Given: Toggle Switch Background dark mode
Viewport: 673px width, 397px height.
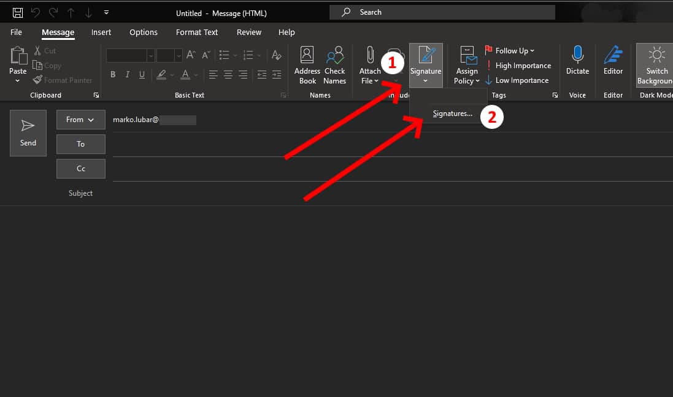Looking at the screenshot, I should [656, 65].
